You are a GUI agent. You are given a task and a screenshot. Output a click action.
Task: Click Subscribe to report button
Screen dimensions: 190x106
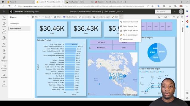102,17
